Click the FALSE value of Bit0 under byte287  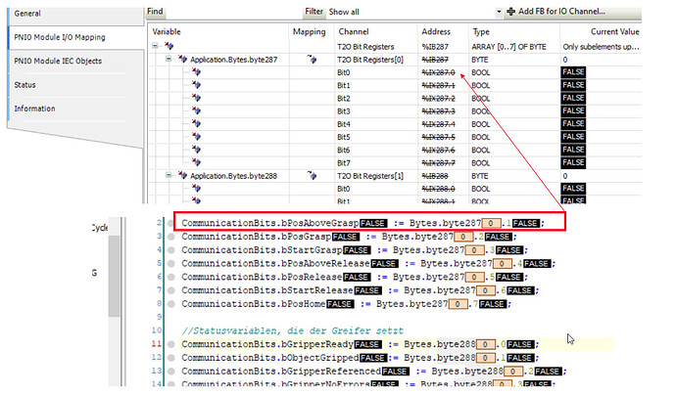point(573,71)
